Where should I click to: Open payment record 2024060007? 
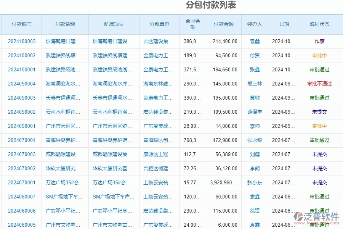coord(21,197)
